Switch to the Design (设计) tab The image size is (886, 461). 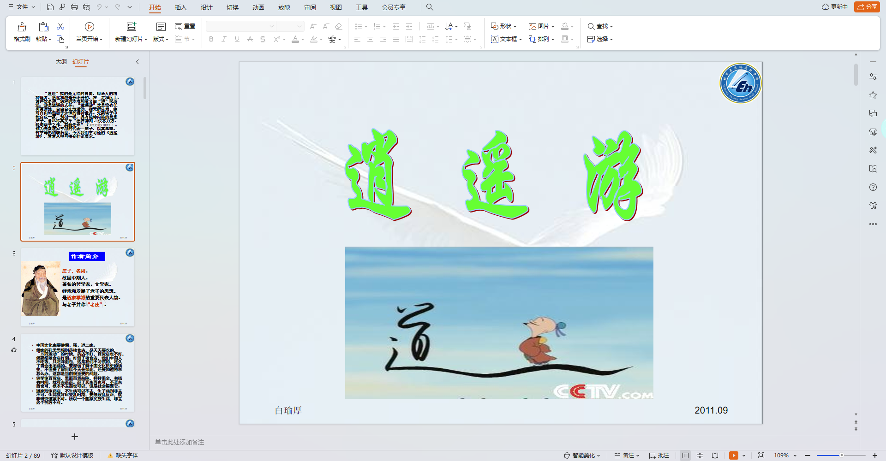coord(207,7)
